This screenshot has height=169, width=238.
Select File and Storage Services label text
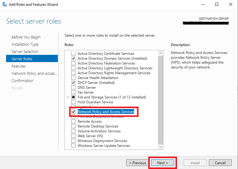(x=112, y=97)
